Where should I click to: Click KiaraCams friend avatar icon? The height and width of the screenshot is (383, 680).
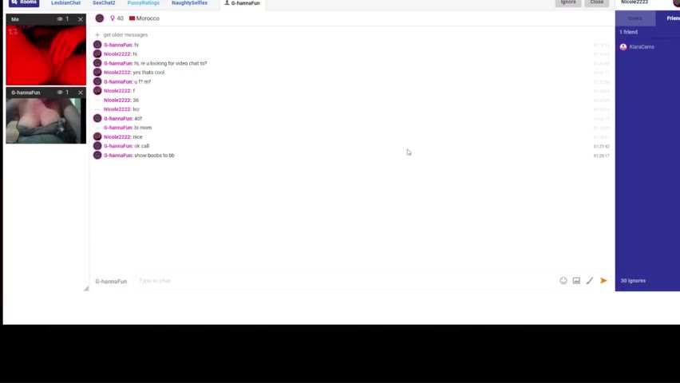(623, 47)
